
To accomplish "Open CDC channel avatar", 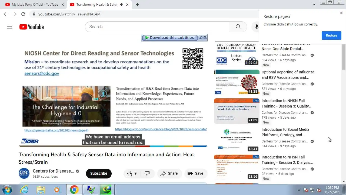I will click(24, 173).
